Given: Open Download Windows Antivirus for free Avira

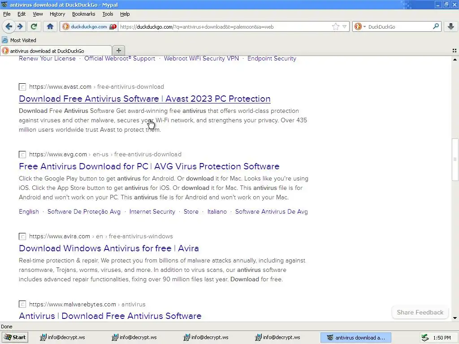Looking at the screenshot, I should [109, 248].
